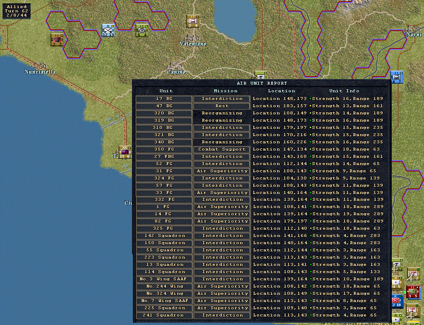The image size is (424, 325).
Task: Click the Valentano town label on map
Action: (193, 44)
